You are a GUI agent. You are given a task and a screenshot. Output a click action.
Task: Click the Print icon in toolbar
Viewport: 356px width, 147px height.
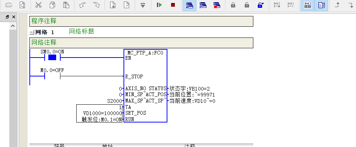[9, 5]
